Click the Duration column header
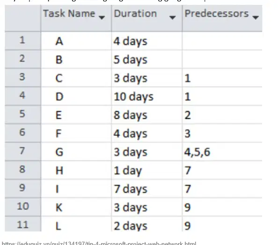 pos(147,18)
